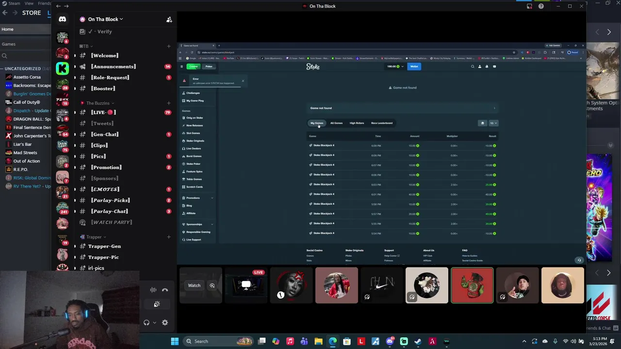Image resolution: width=621 pixels, height=349 pixels.
Task: Open the [Parlay-Picks] channel
Action: click(x=110, y=200)
